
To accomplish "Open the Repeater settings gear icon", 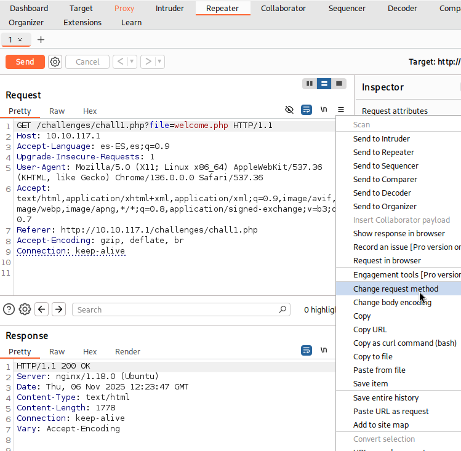I will pos(55,62).
